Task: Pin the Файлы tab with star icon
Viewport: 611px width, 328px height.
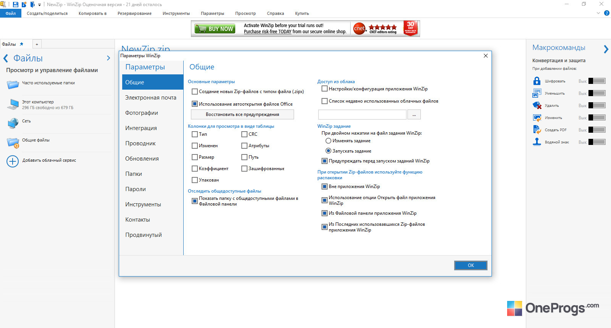Action: (x=21, y=44)
